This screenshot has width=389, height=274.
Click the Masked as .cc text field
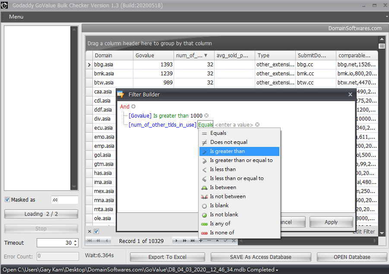pos(64,200)
